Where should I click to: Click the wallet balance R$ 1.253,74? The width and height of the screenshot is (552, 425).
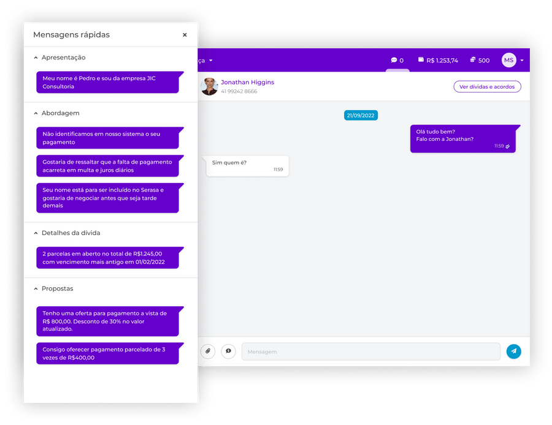coord(438,61)
